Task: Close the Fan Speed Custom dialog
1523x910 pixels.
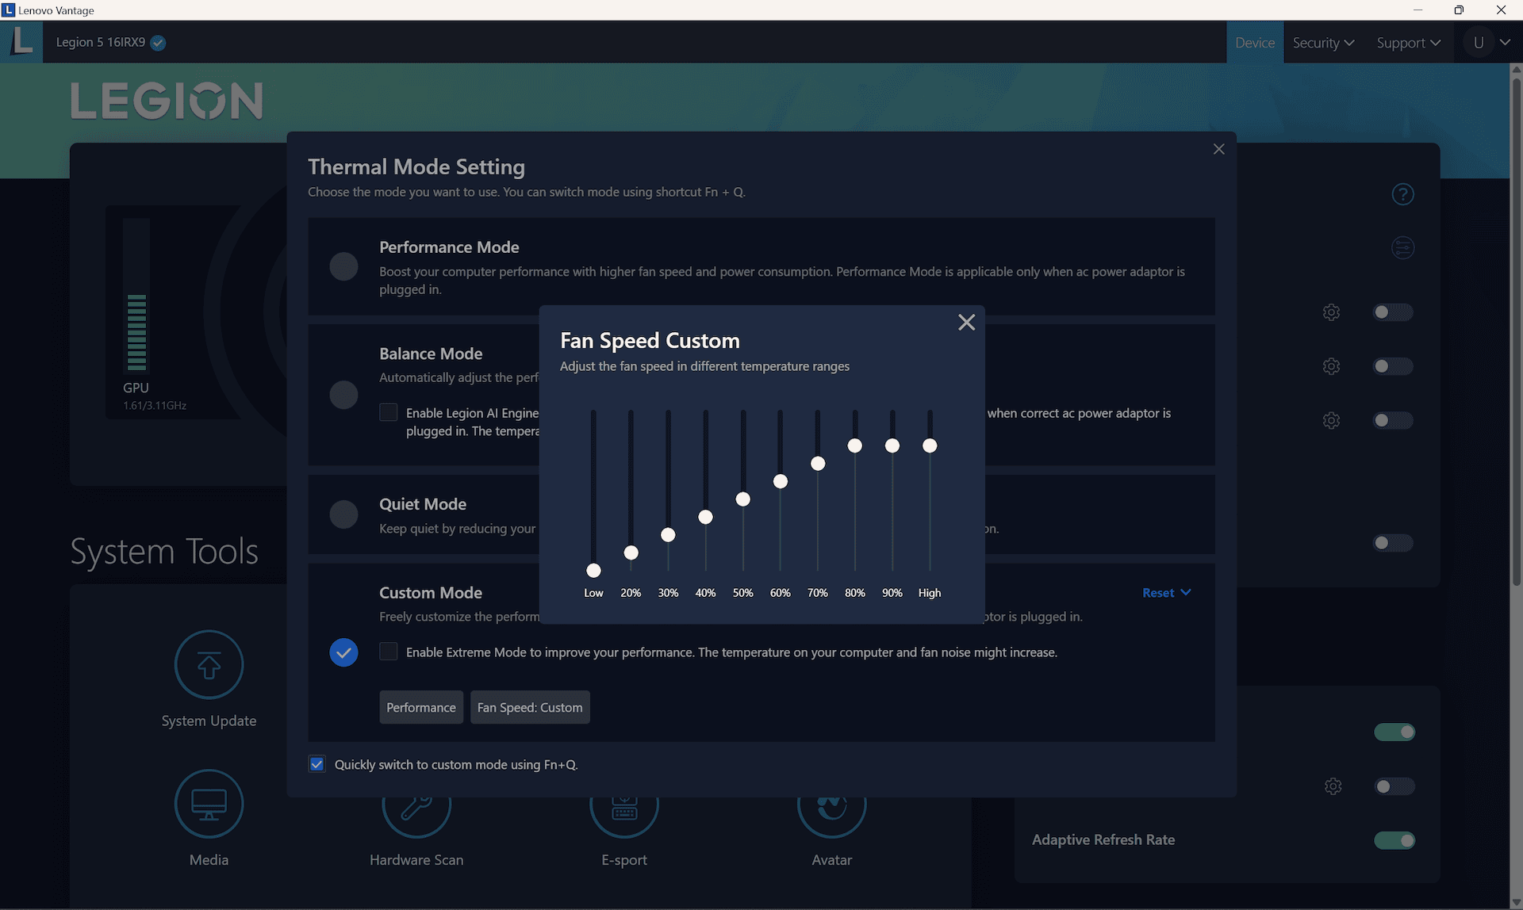Action: (966, 322)
